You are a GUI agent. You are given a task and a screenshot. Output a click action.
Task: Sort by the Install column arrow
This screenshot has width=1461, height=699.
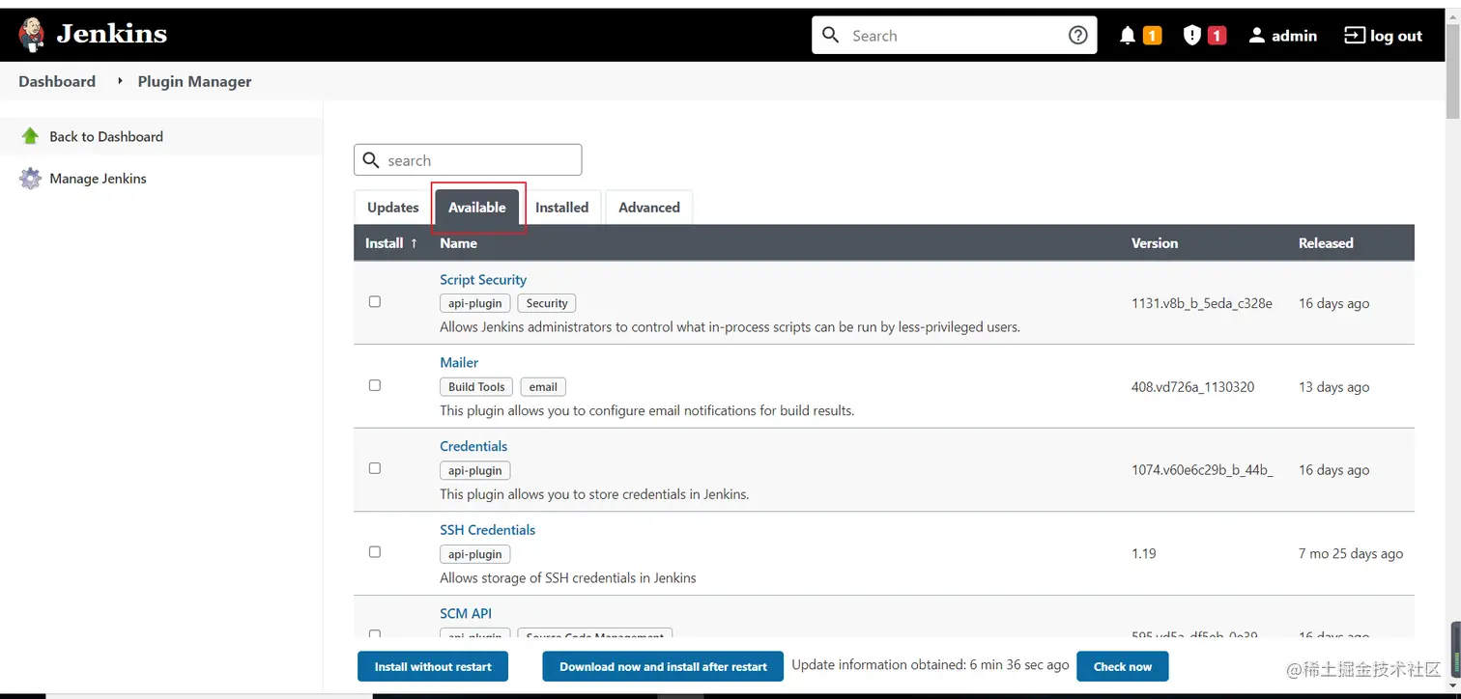point(414,243)
